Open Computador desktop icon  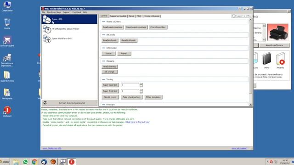(x=7, y=6)
